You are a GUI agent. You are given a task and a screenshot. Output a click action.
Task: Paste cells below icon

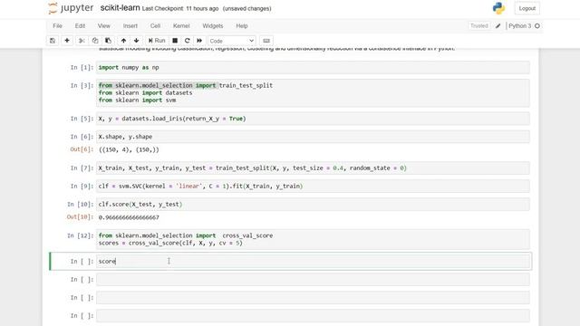click(x=109, y=41)
